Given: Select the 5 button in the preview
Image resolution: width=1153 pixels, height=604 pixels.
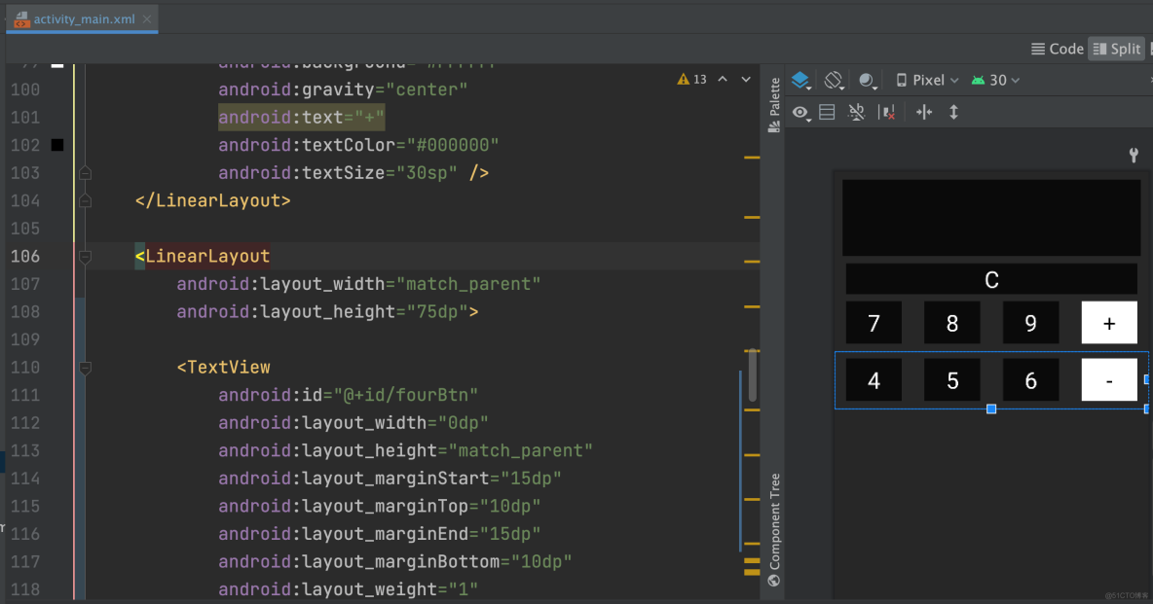Looking at the screenshot, I should pos(952,380).
